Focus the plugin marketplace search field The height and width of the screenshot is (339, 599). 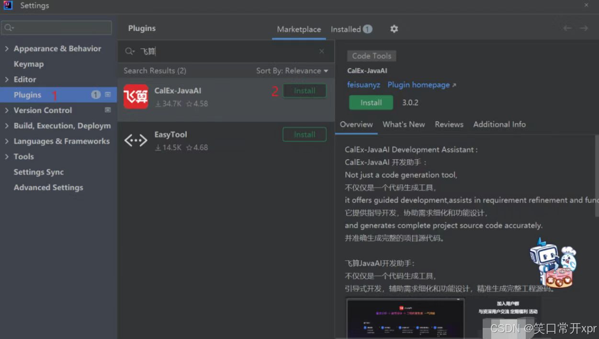[226, 51]
